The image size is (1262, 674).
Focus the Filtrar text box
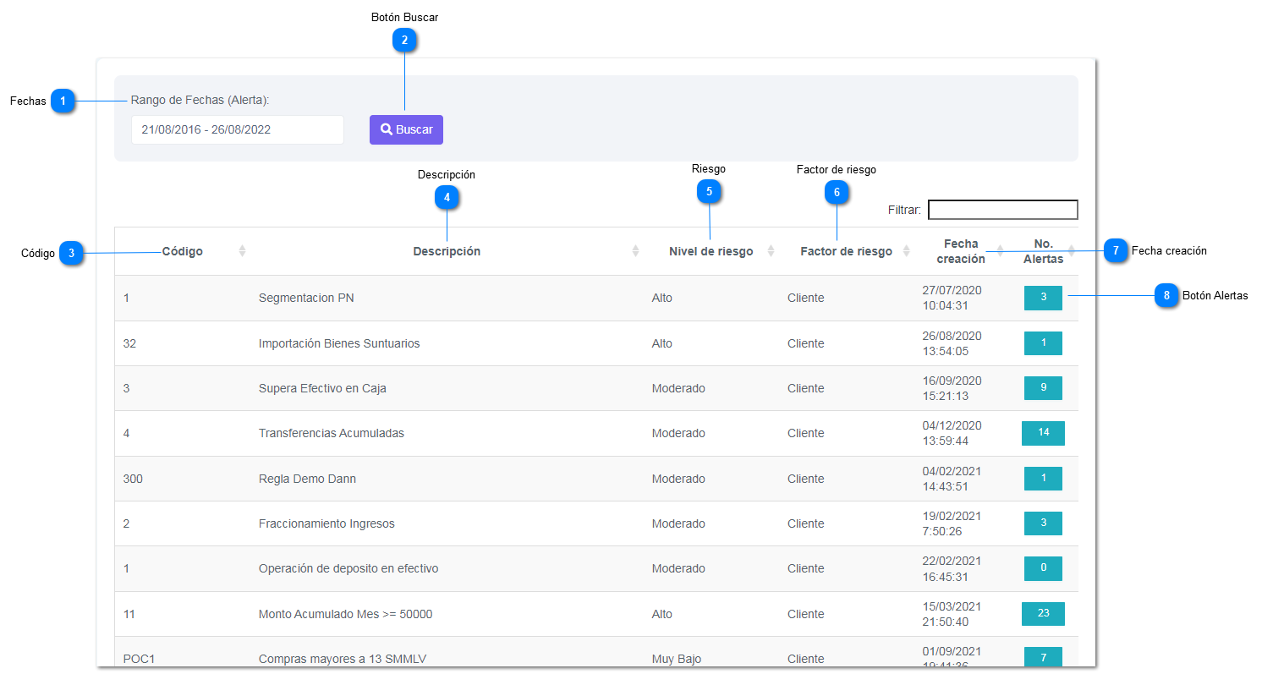[x=1002, y=210]
